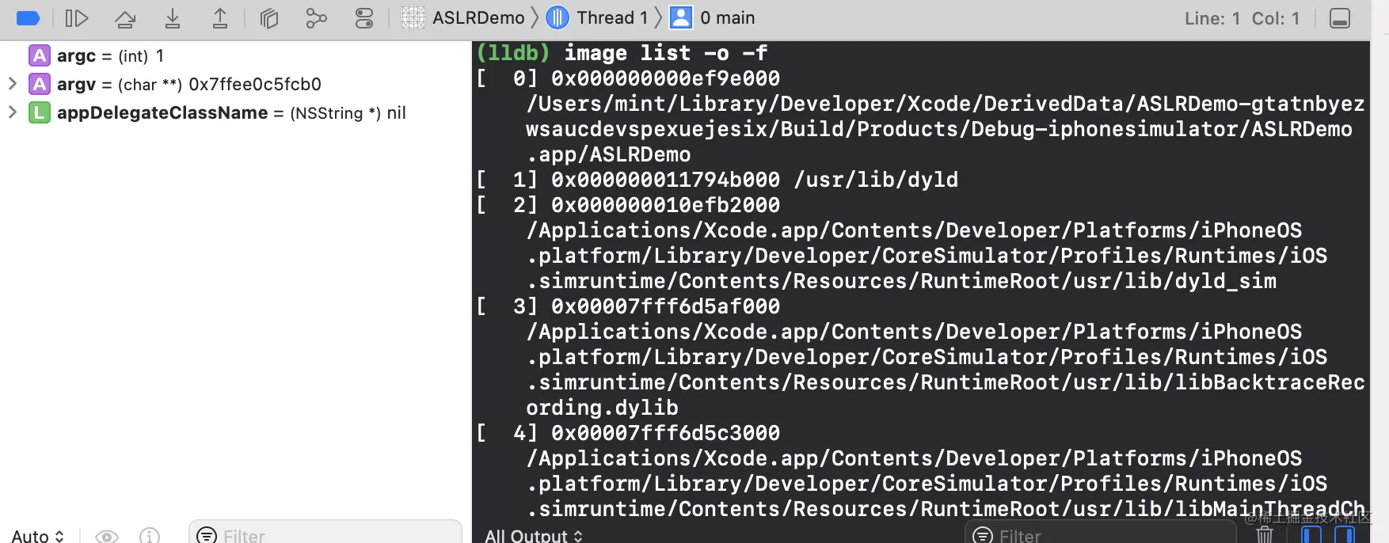Select the argv value 0x7ffee0c5fcb0

click(x=255, y=84)
